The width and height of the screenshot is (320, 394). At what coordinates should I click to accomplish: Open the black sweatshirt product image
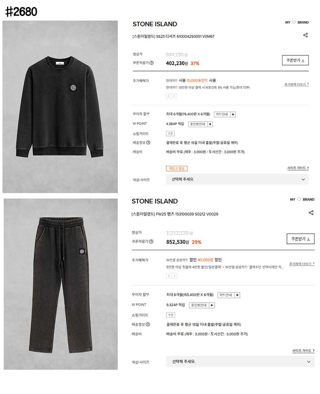[60, 107]
